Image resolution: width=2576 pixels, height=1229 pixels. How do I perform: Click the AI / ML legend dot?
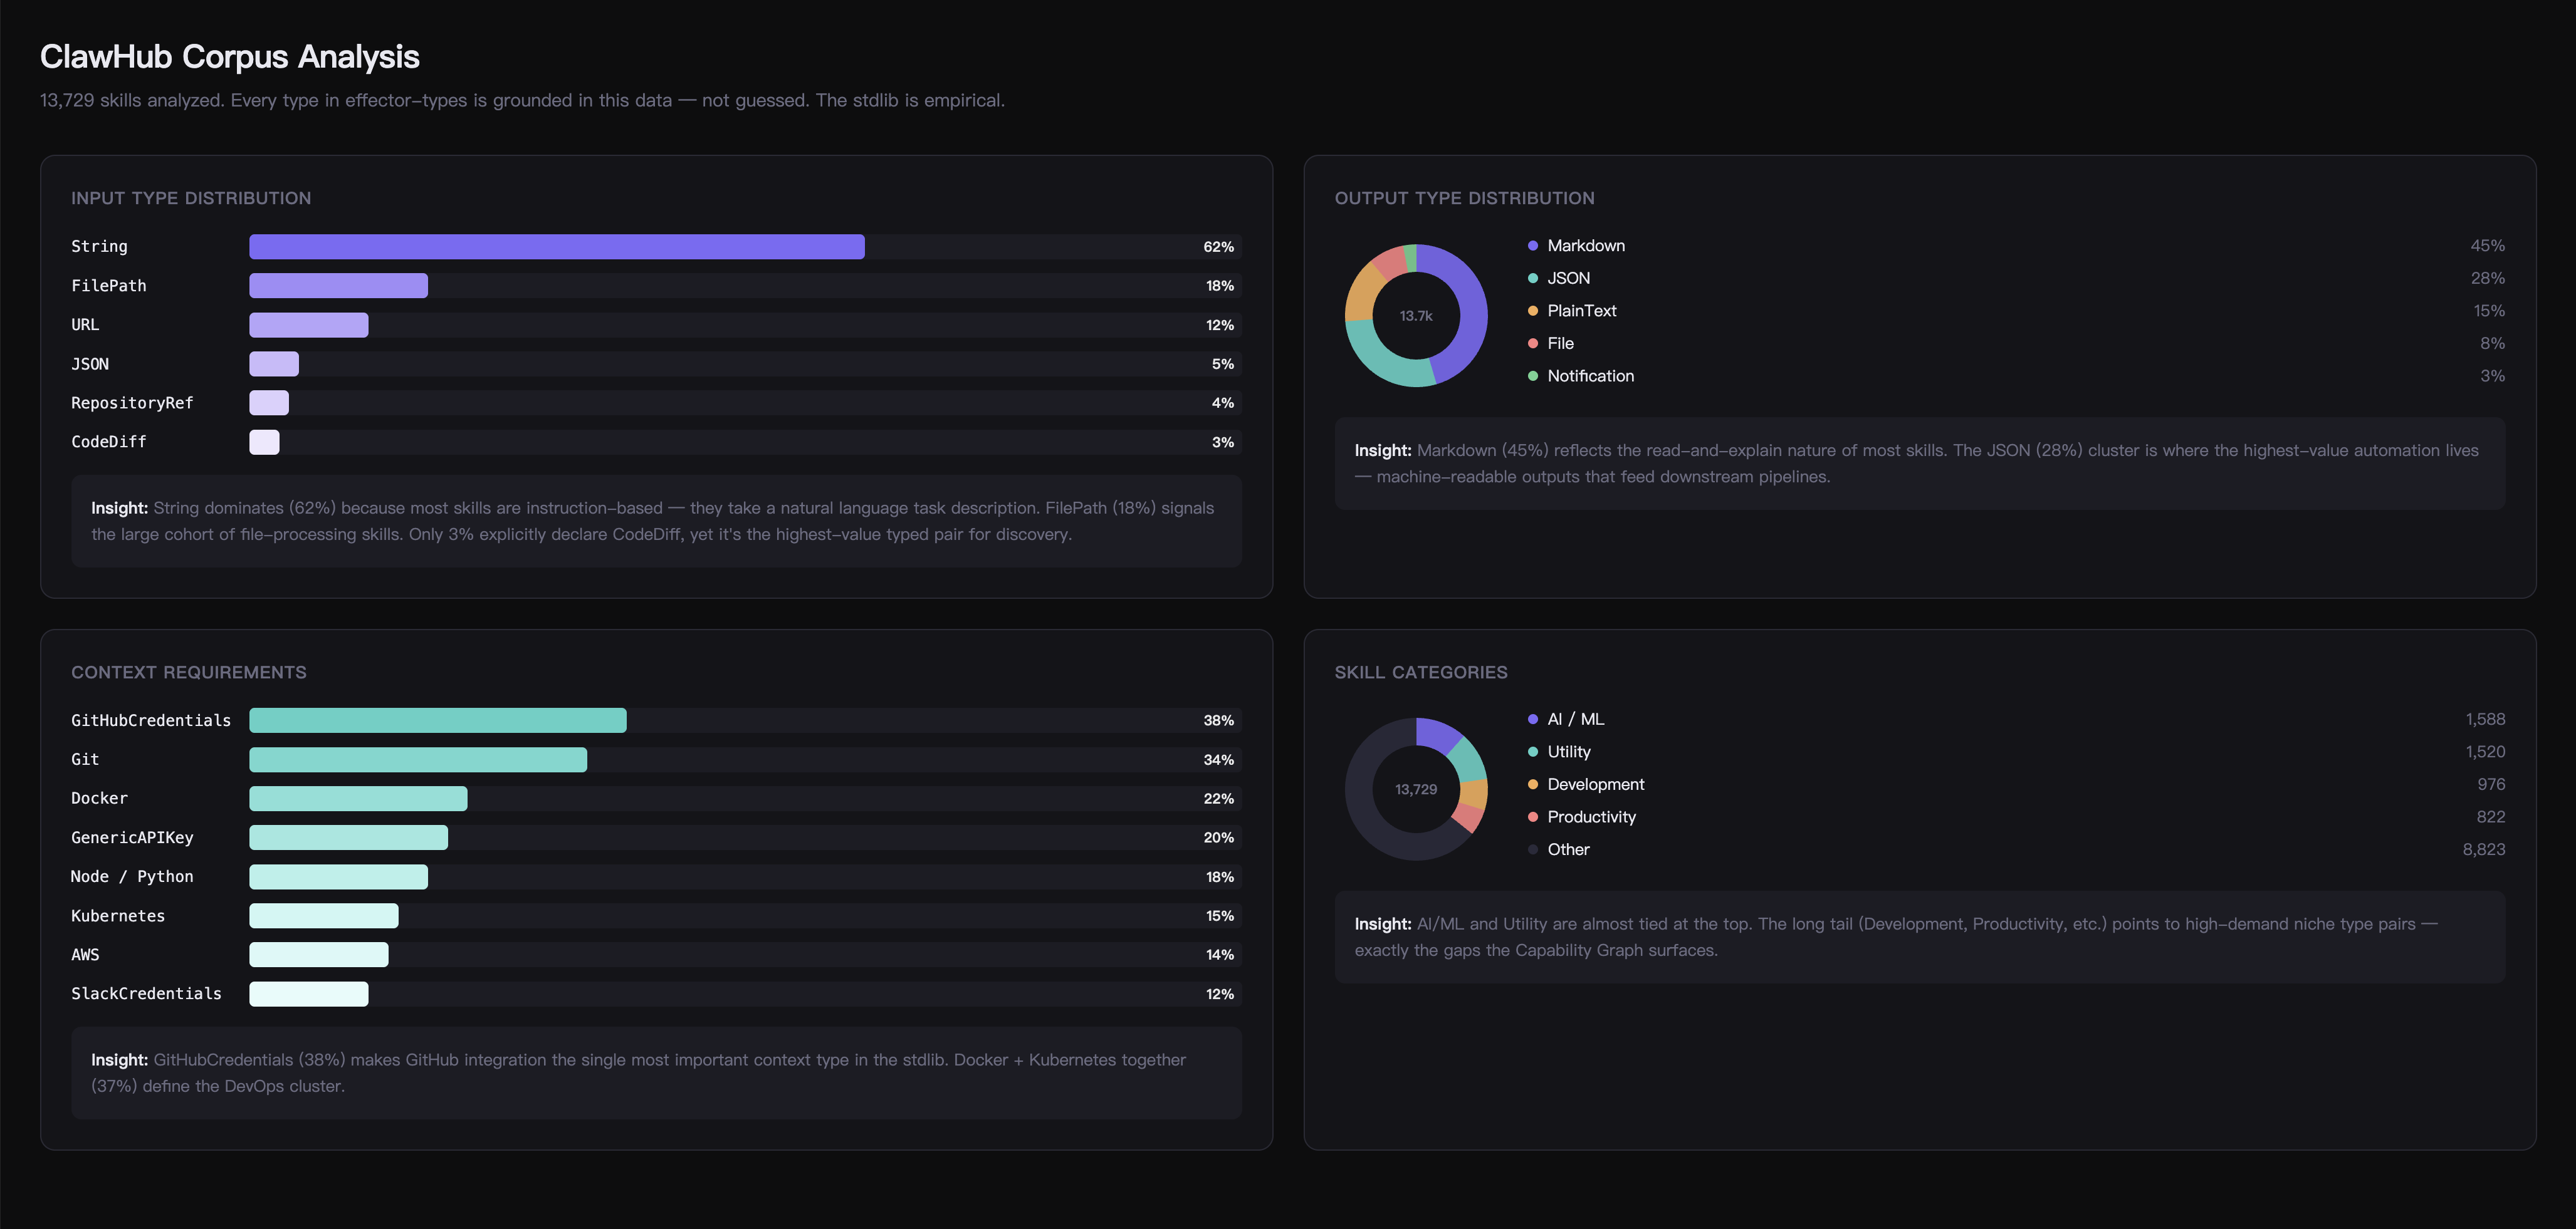(x=1532, y=719)
